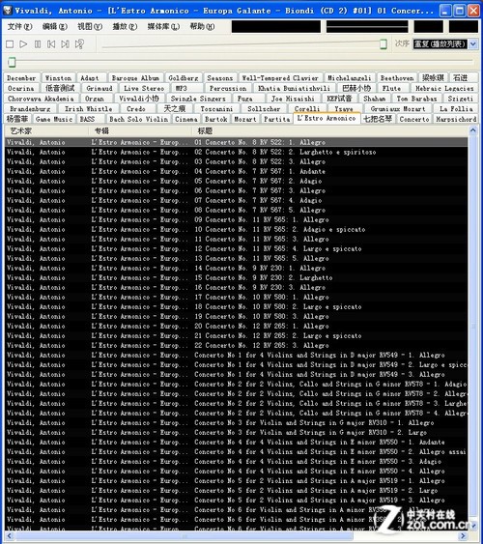Open the La Follia tab

click(456, 109)
